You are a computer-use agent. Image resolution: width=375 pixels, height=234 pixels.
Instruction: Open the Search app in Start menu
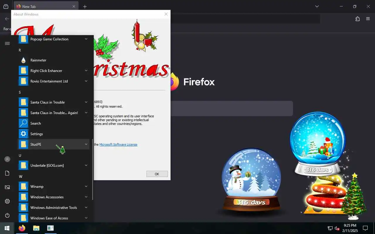click(54, 123)
